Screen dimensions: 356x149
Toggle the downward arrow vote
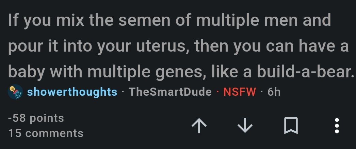(x=245, y=126)
